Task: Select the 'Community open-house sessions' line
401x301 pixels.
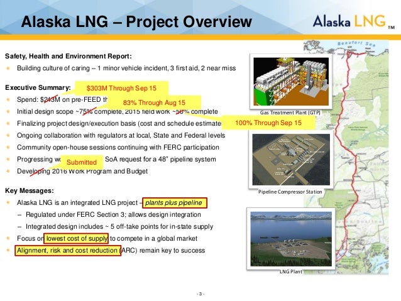Action: click(118, 147)
